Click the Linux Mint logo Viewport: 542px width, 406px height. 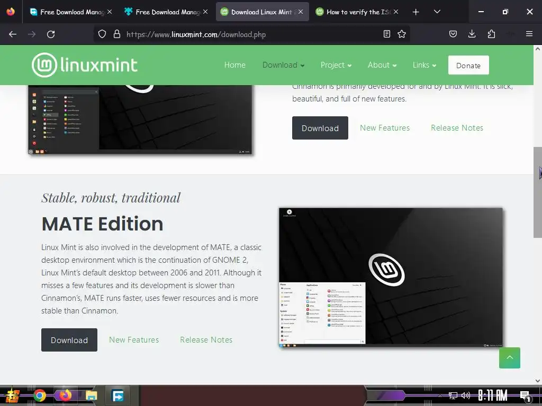85,65
